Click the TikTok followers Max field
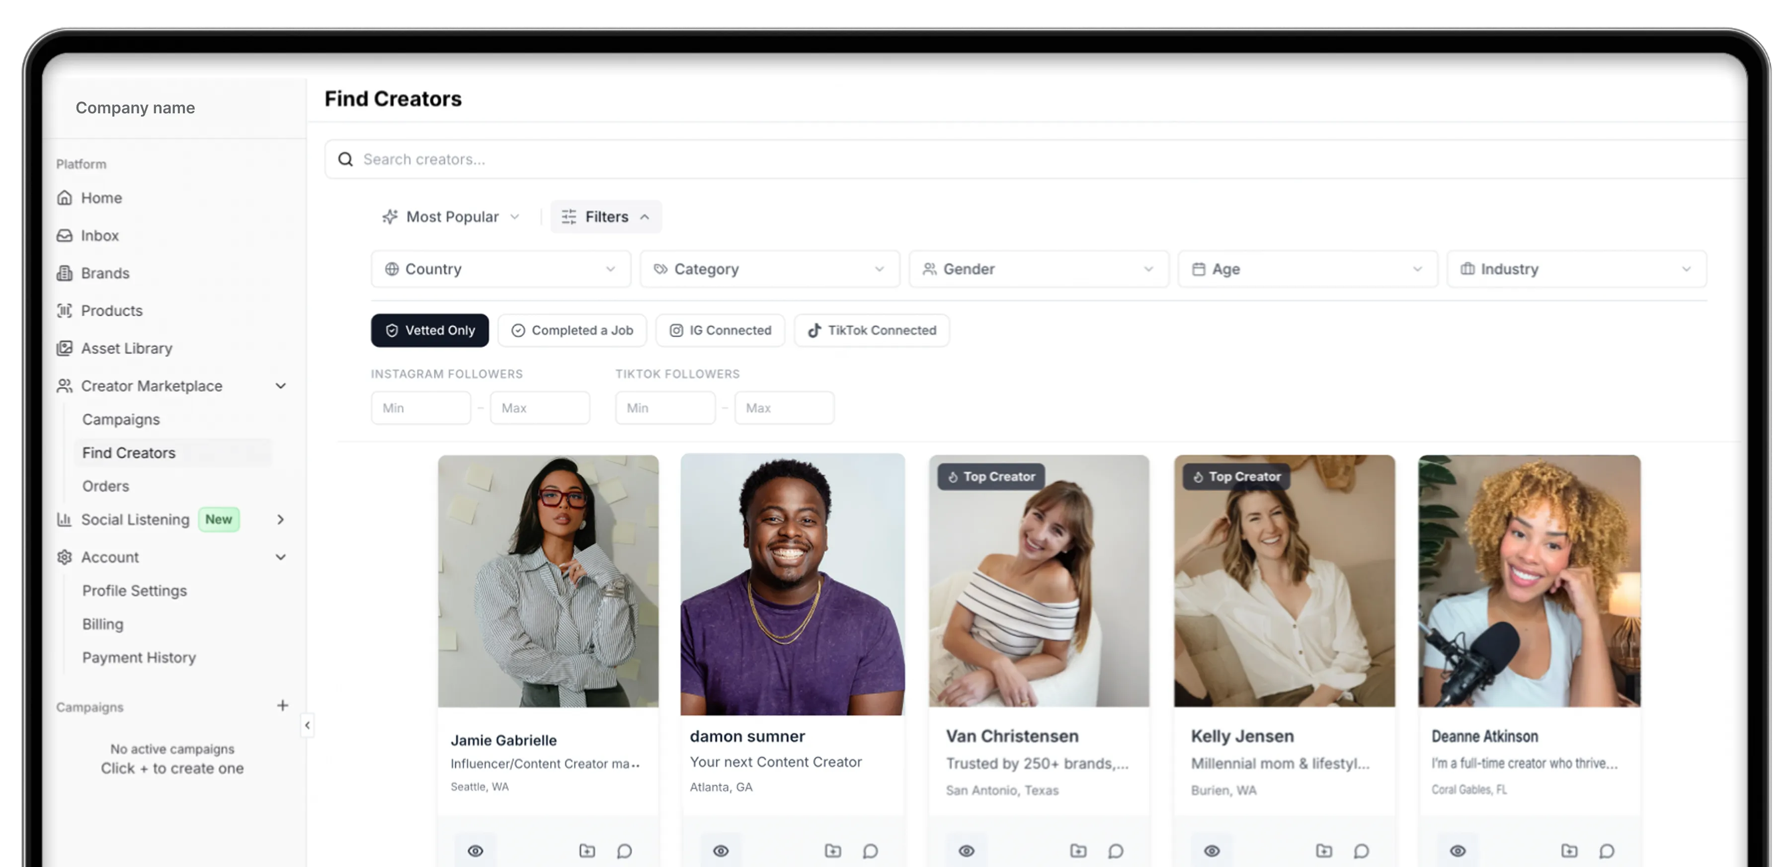 pyautogui.click(x=784, y=408)
